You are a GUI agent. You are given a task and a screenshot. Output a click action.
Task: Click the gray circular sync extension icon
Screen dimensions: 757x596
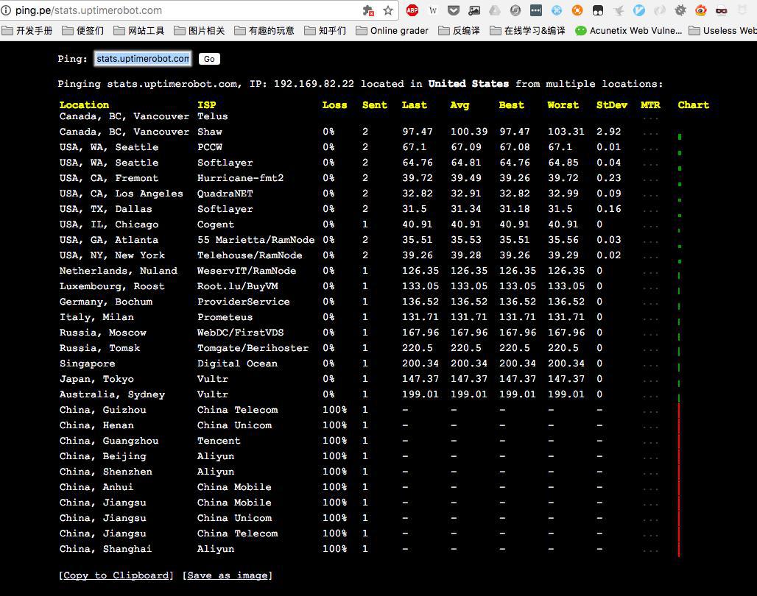pos(515,10)
